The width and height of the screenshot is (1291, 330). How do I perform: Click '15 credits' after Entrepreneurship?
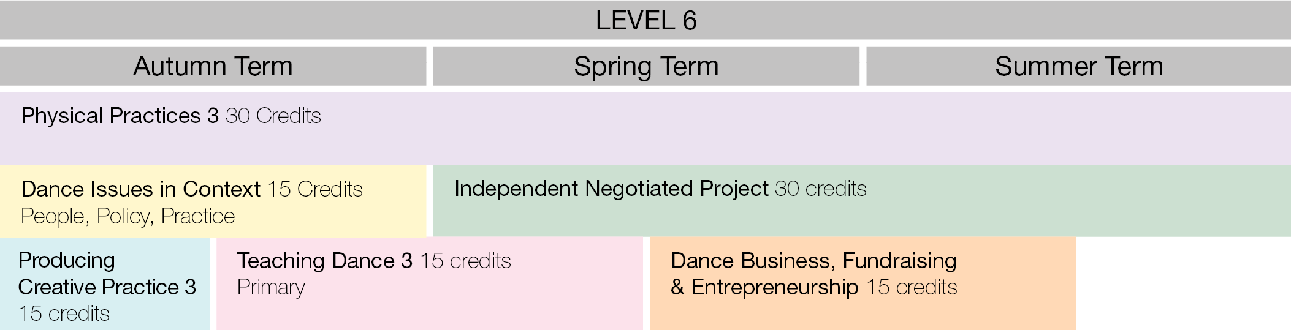pyautogui.click(x=912, y=287)
